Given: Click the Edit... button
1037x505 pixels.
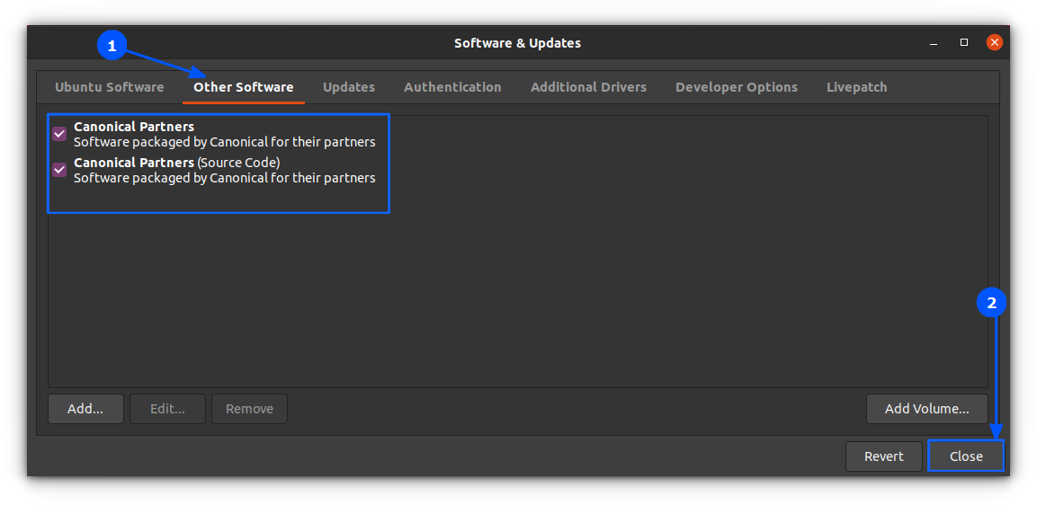Looking at the screenshot, I should (167, 409).
